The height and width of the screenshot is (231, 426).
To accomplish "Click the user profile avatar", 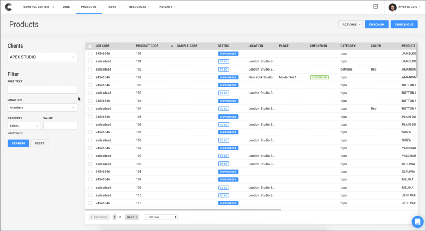I will (392, 7).
